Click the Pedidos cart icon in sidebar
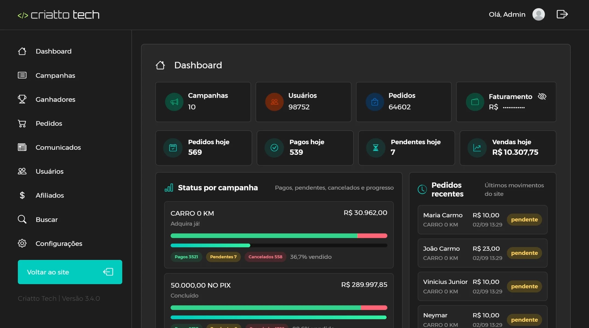 [x=22, y=124]
